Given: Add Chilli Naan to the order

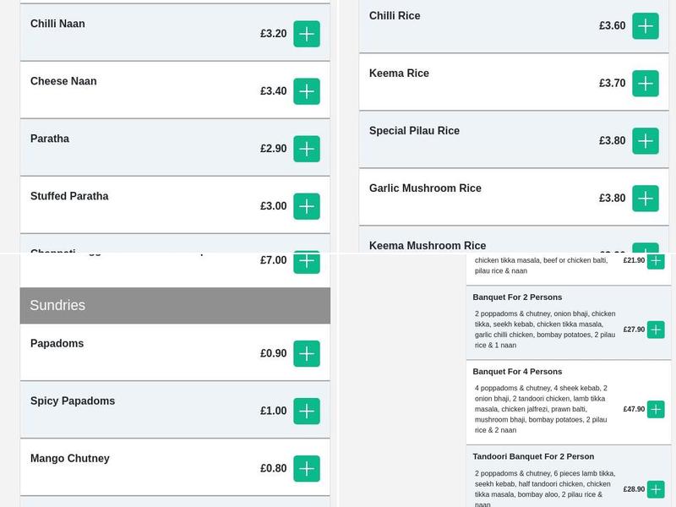Looking at the screenshot, I should coord(307,34).
